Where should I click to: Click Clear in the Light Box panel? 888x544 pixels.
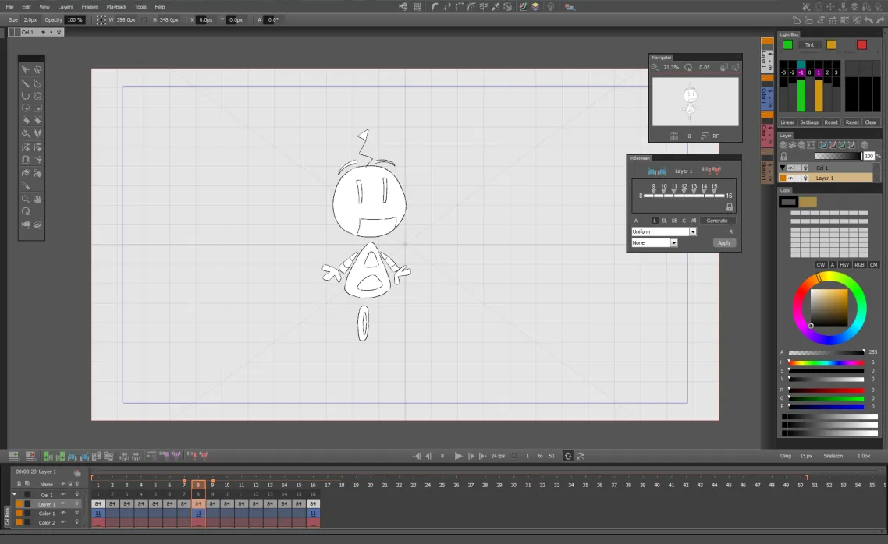point(871,122)
